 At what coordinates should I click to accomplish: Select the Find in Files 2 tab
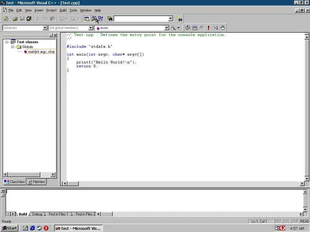click(85, 214)
